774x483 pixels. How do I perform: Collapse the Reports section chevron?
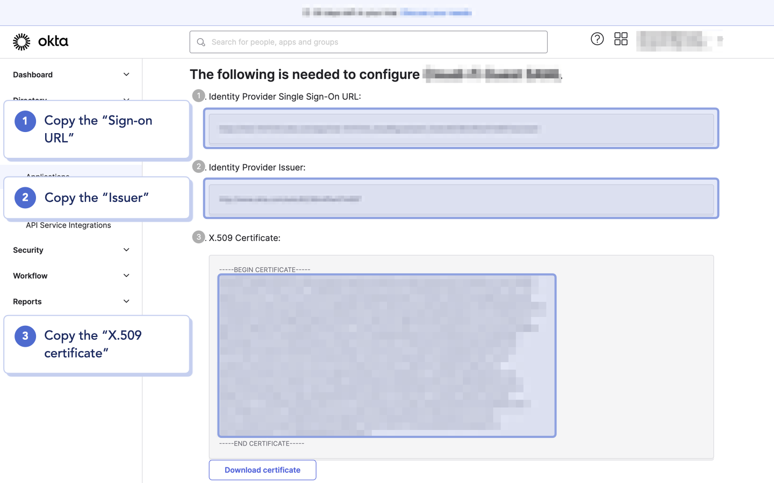pos(126,301)
